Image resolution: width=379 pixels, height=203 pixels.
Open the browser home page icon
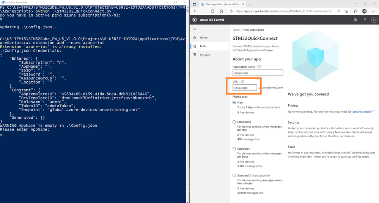[221, 11]
